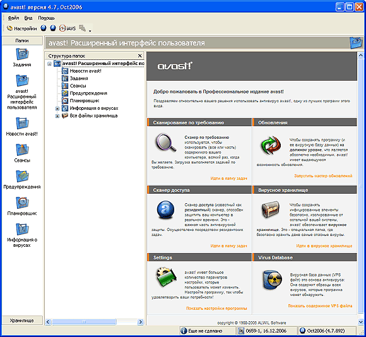Click the Settings gear and card icon
366x337 pixels.
166,277
